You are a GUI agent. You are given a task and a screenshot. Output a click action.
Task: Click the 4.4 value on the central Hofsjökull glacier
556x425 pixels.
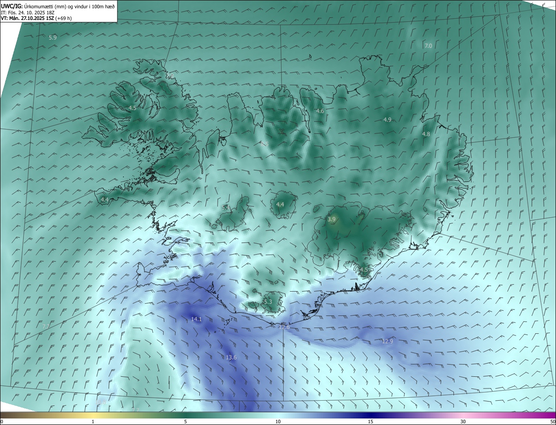coord(280,205)
